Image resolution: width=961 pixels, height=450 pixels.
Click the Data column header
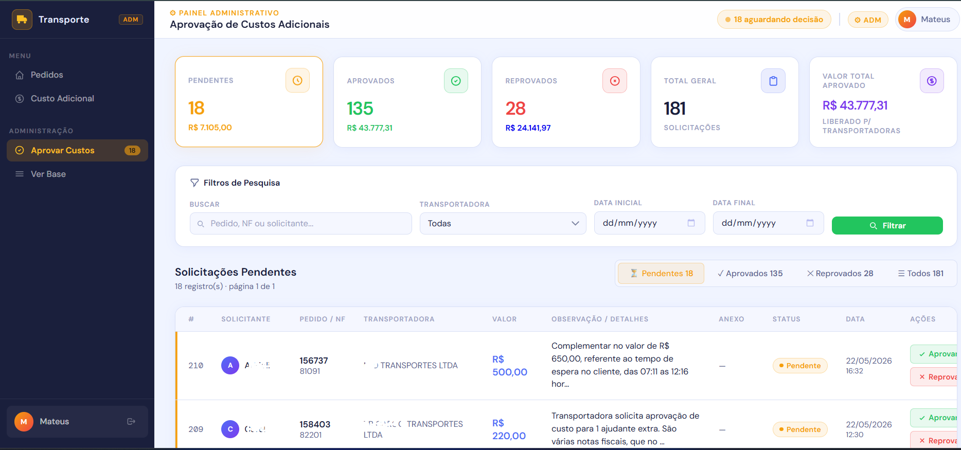(x=855, y=319)
